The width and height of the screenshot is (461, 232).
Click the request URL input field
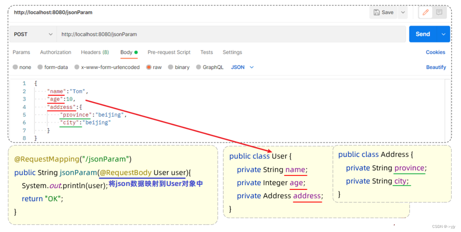tap(231, 34)
